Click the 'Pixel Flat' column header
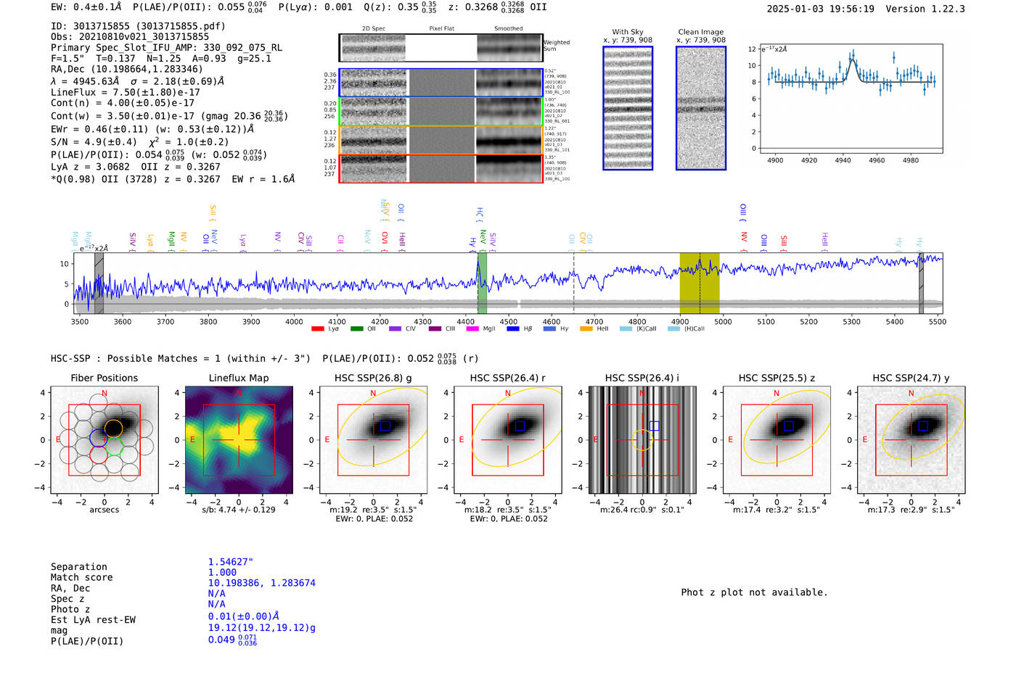Image resolution: width=1016 pixels, height=691 pixels. [441, 29]
